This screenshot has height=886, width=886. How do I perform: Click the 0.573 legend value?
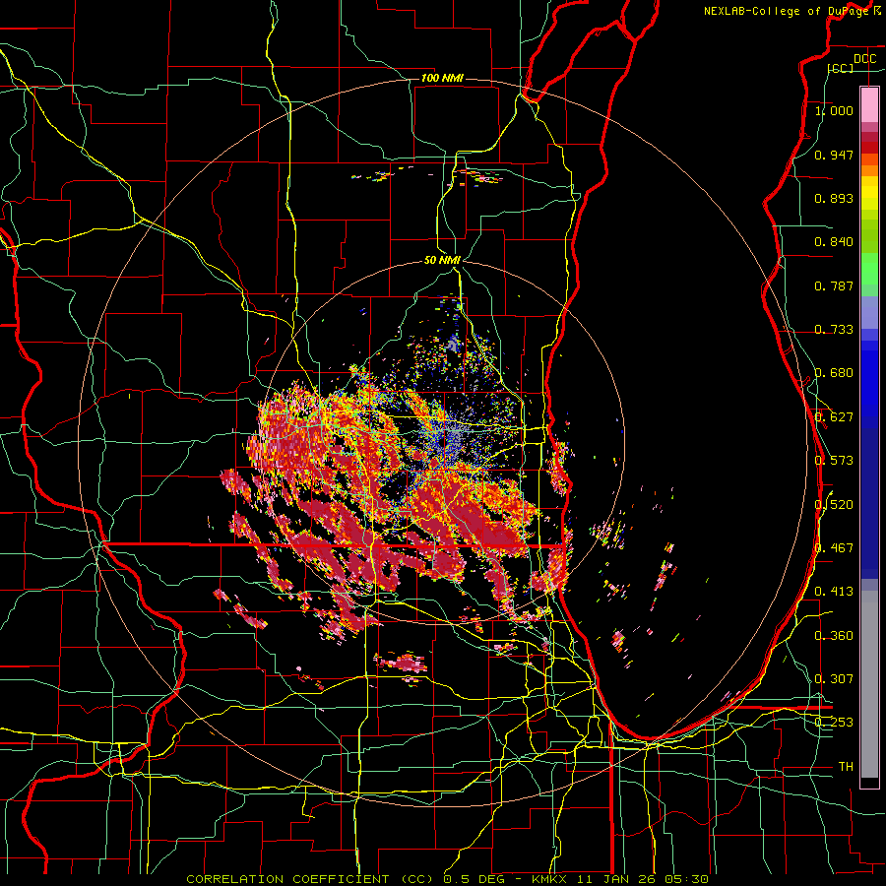pos(834,461)
